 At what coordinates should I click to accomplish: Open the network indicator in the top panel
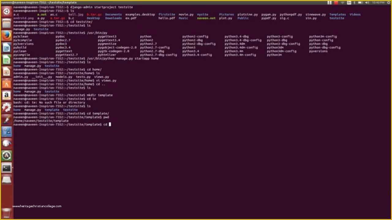click(342, 2)
